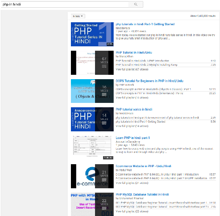Play 'PHP Tutorial in Hindi/Urdu 1-PHP Introduction'

point(142,61)
